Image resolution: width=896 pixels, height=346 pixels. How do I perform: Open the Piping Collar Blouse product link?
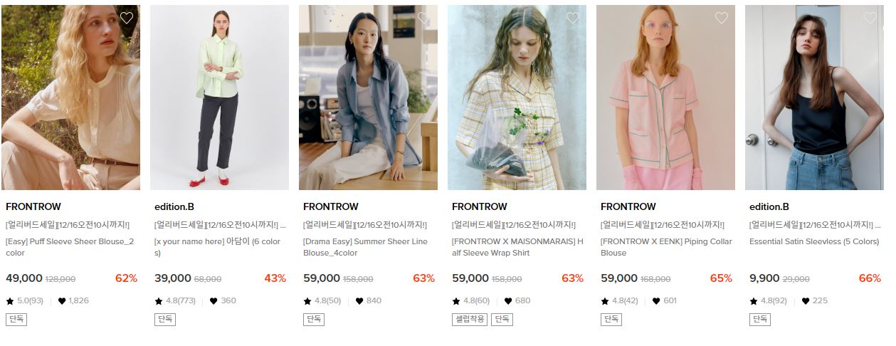[x=666, y=247]
